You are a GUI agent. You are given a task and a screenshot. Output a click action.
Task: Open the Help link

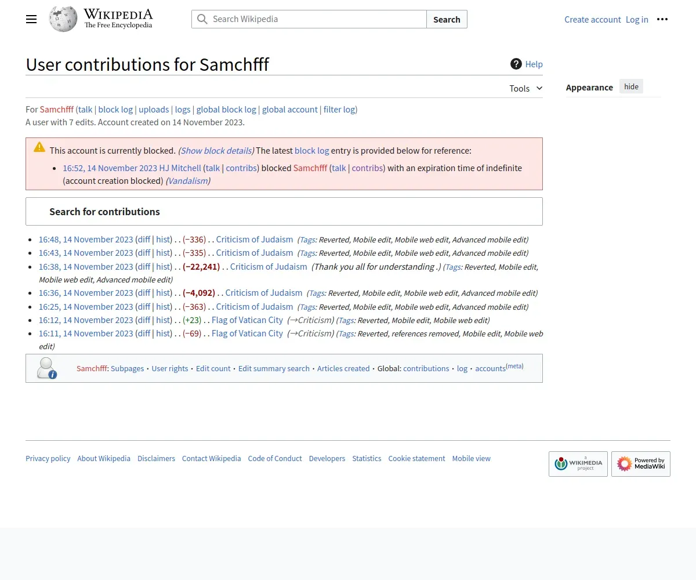tap(534, 64)
